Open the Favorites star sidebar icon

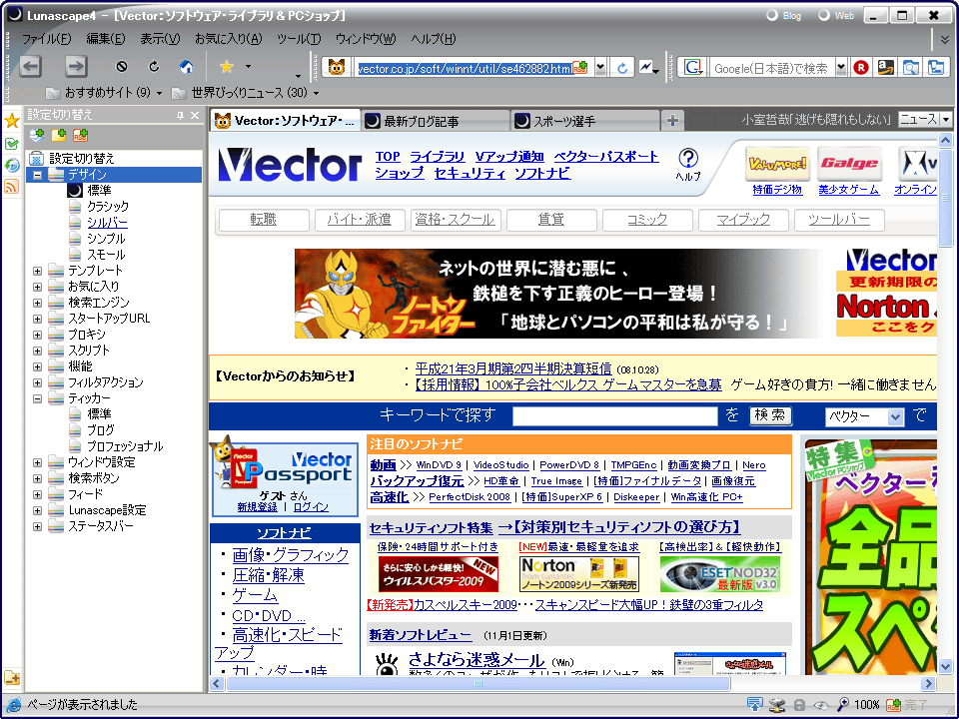12,121
